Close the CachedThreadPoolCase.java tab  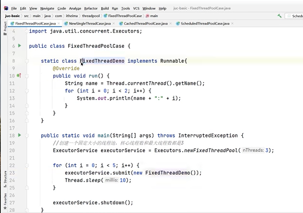tap(170, 24)
